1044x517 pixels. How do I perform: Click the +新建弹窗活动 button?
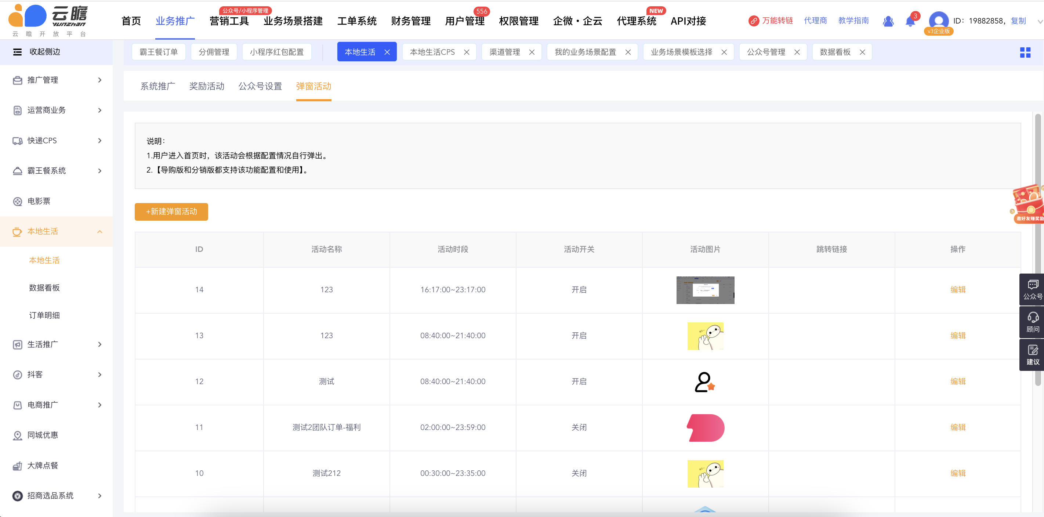pos(171,211)
